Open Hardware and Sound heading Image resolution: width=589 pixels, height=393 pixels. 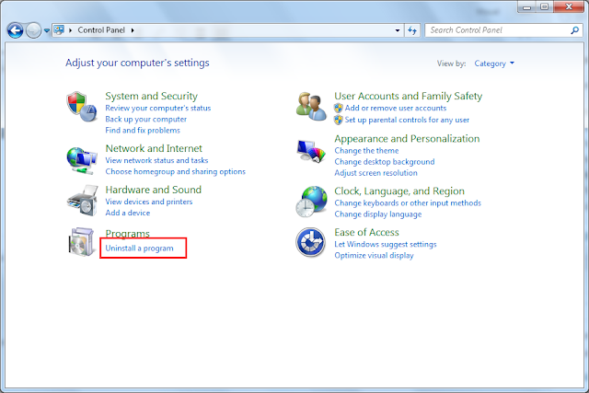pos(154,190)
